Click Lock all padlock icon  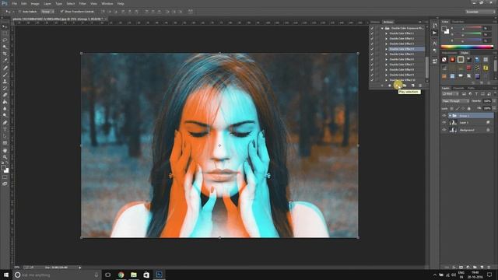click(x=468, y=108)
